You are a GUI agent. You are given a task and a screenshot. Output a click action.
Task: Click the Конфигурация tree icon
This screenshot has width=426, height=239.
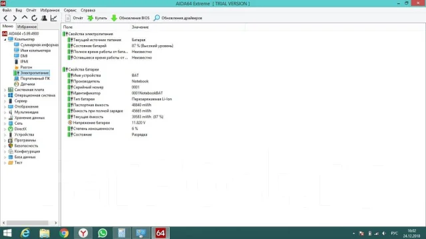coord(11,151)
